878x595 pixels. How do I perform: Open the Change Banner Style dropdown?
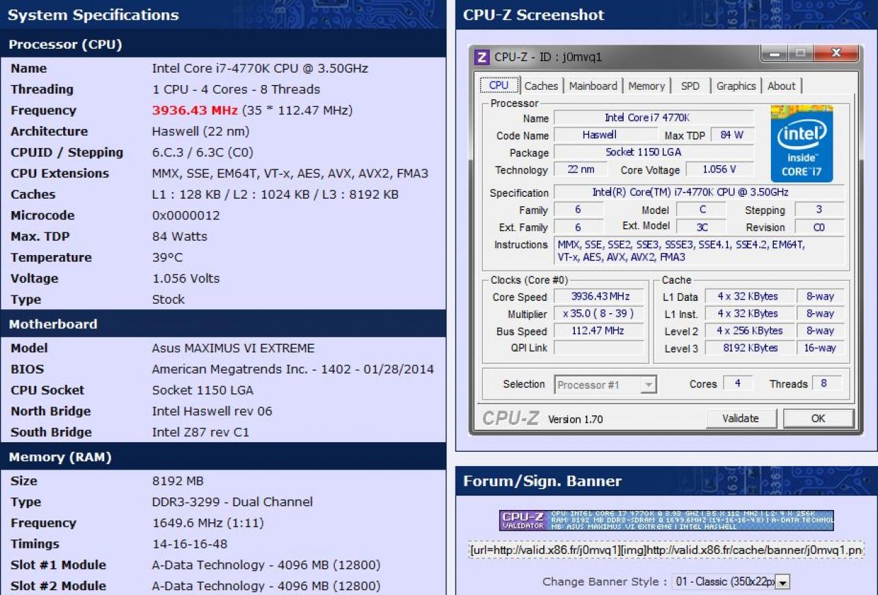[731, 581]
